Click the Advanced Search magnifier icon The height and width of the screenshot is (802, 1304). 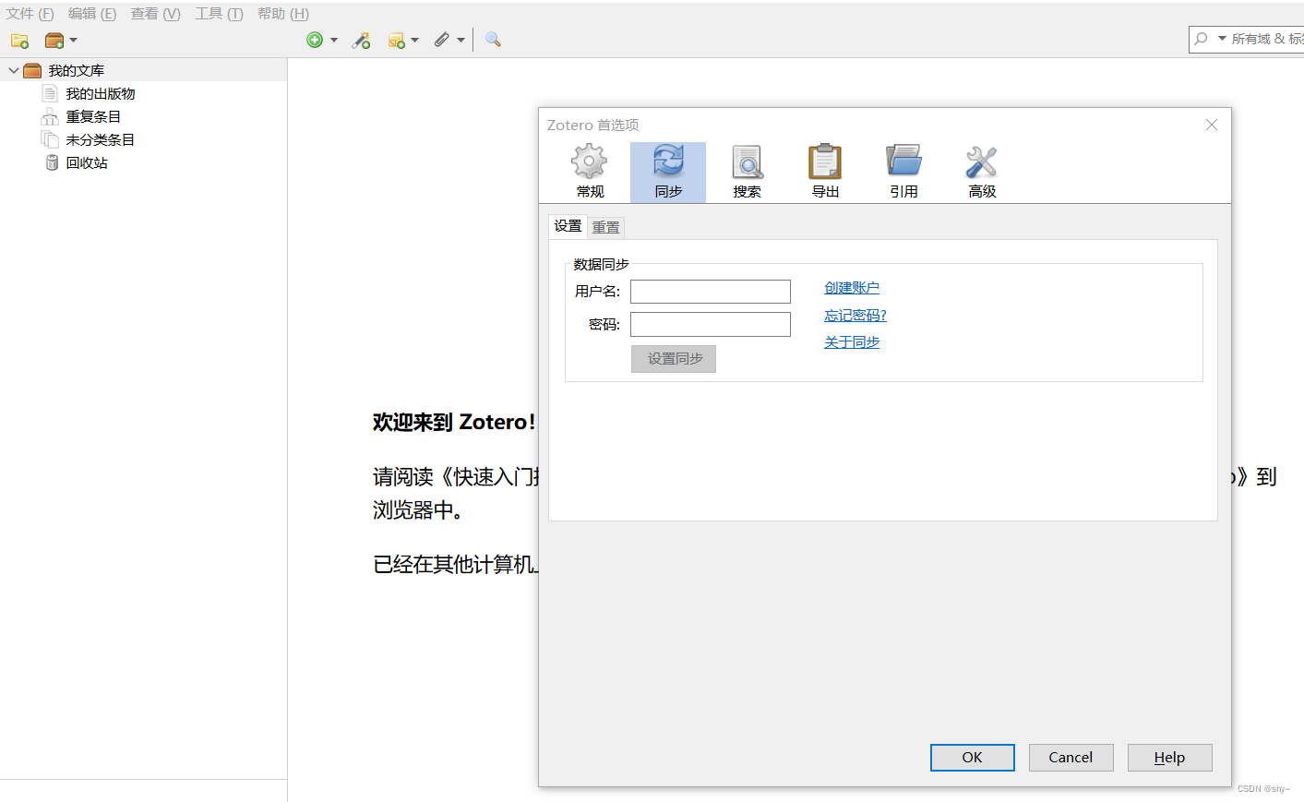pyautogui.click(x=493, y=40)
